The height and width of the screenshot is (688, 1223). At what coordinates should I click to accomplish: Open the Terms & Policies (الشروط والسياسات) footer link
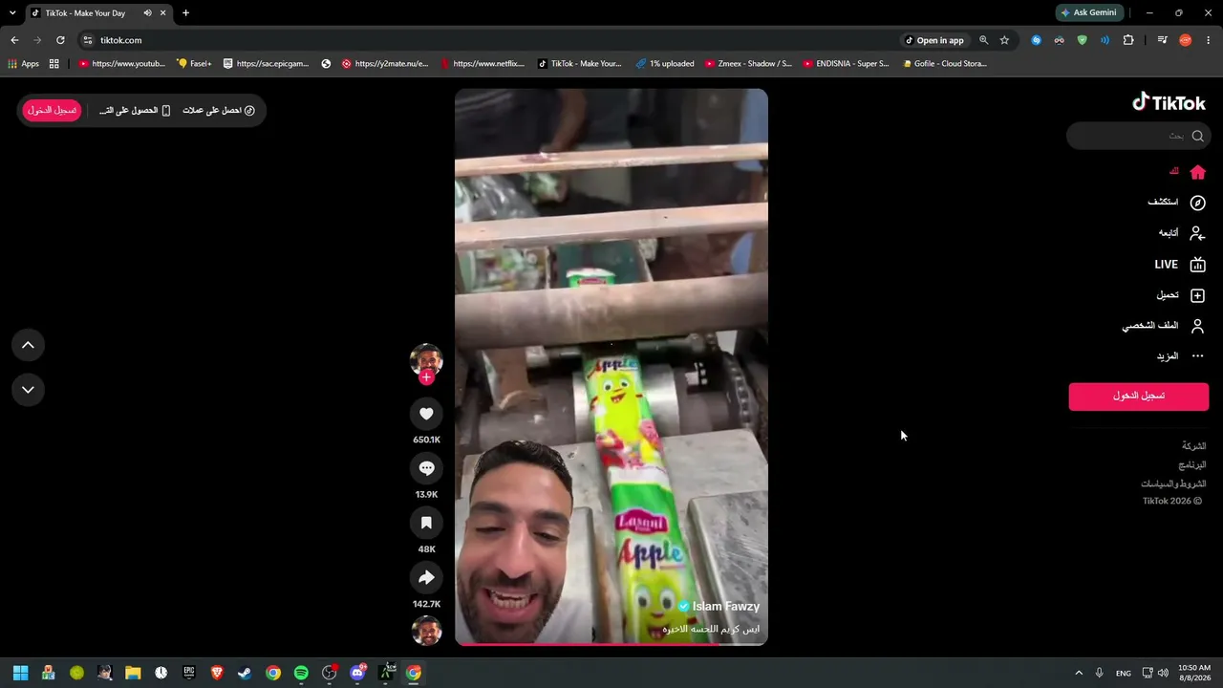(1173, 484)
